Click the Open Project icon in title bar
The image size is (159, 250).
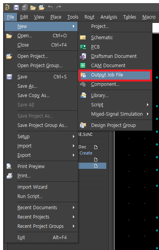pos(42,7)
